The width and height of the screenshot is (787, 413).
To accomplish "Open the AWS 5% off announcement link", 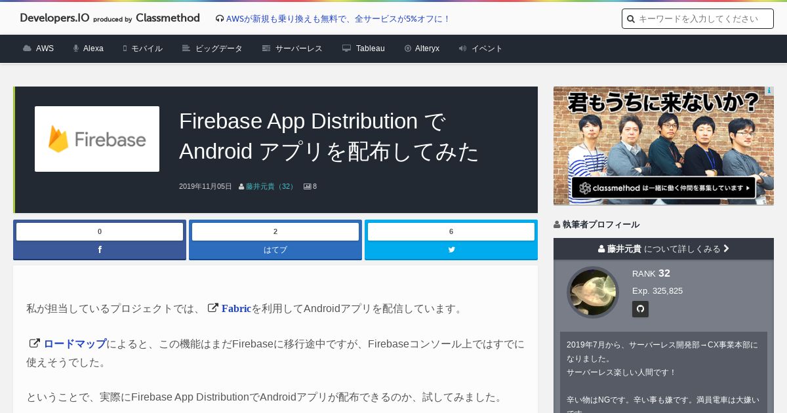I will [338, 19].
